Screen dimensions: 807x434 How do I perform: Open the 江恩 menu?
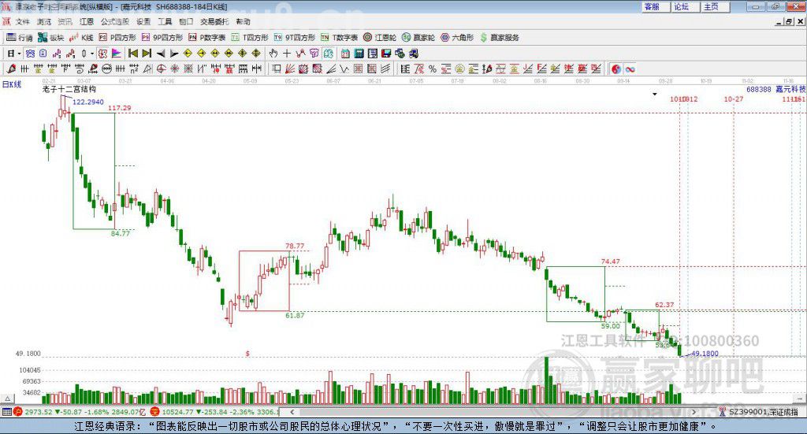[x=87, y=21]
